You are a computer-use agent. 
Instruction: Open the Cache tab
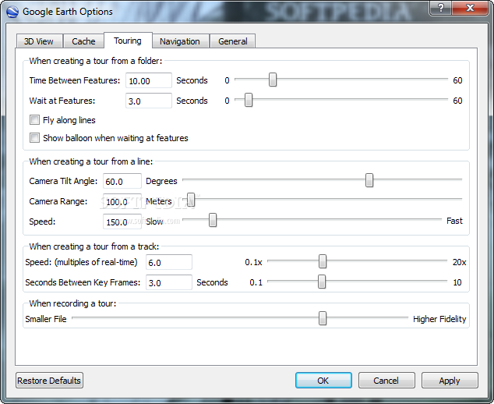pos(83,41)
